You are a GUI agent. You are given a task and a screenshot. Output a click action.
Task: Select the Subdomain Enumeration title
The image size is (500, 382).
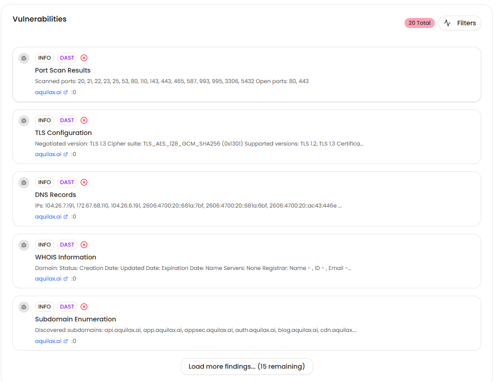[76, 319]
